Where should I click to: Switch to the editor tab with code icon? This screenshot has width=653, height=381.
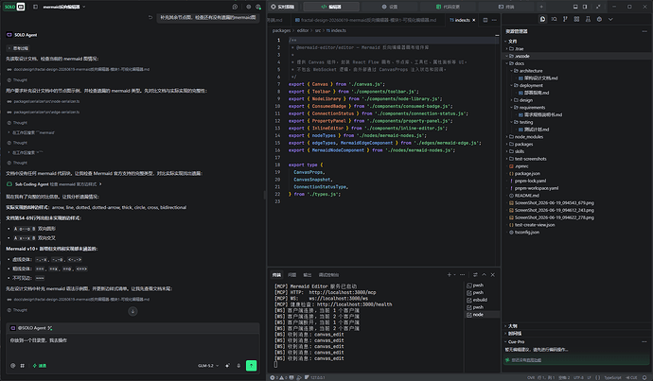331,7
